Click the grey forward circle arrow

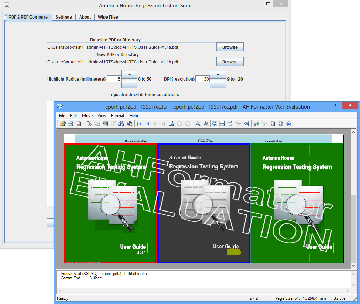point(188,124)
